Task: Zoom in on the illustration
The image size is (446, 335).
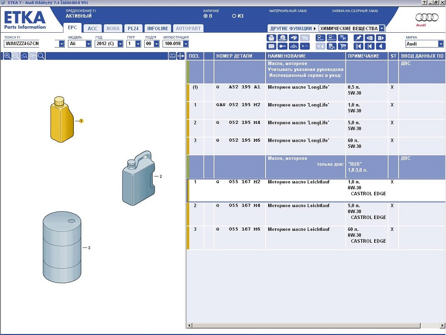Action: [7, 56]
